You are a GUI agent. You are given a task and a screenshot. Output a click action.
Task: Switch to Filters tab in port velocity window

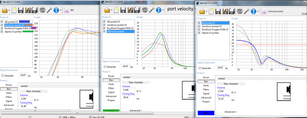(x=111, y=88)
